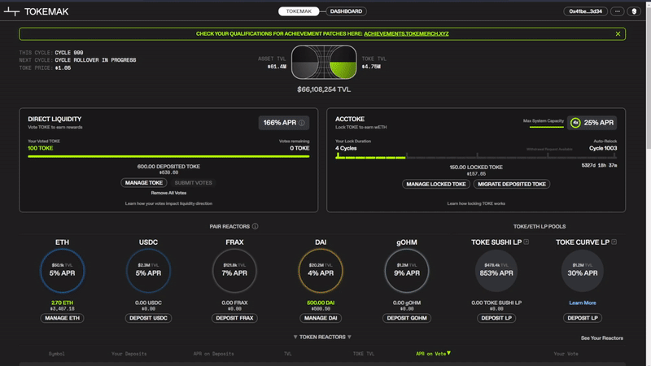Sort by APR on Deposits column header
651x366 pixels.
(213, 354)
